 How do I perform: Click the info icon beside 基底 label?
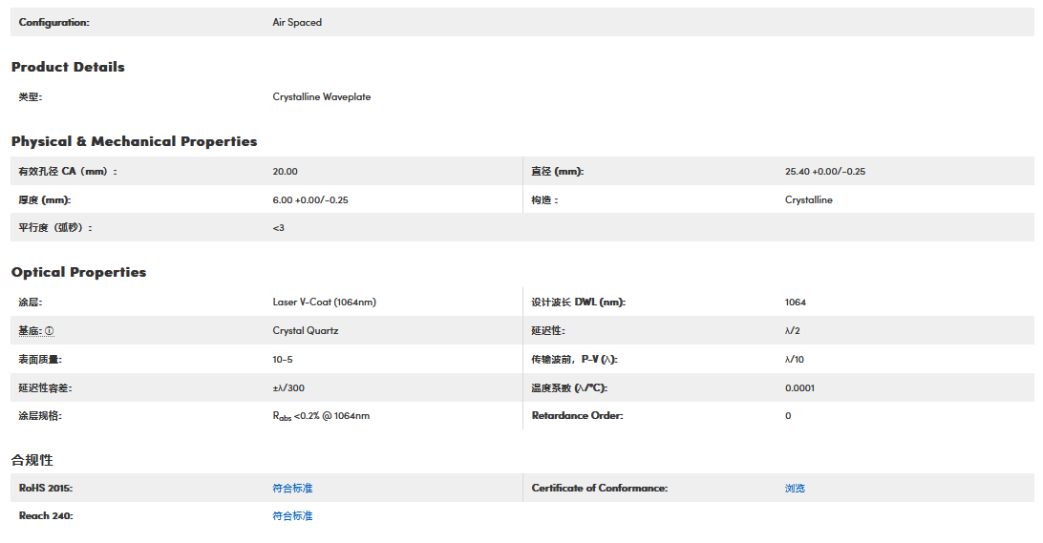[x=50, y=331]
